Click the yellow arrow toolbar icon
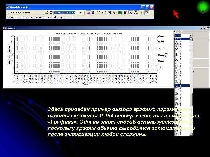The image size is (210, 157). tap(141, 13)
